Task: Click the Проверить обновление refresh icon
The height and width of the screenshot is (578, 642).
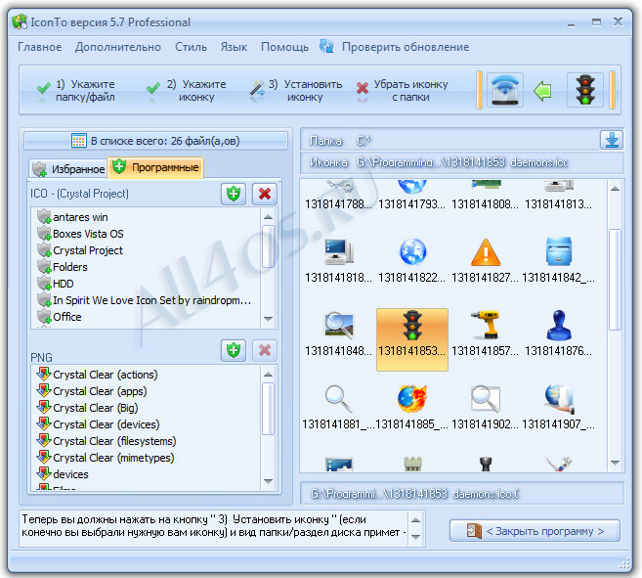Action: click(x=326, y=46)
